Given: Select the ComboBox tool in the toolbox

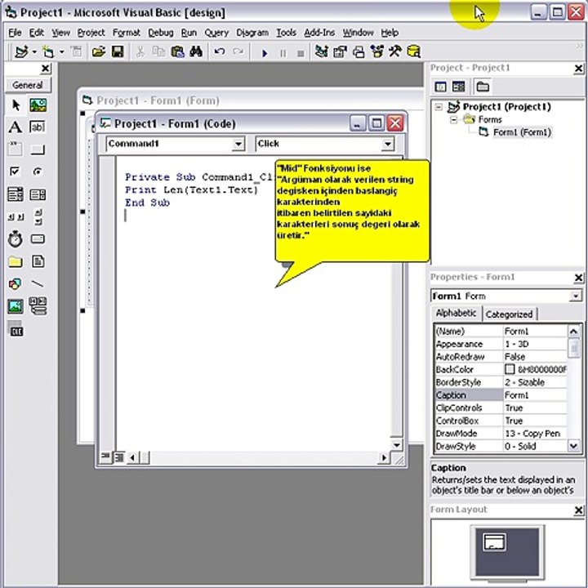Looking at the screenshot, I should 16,194.
